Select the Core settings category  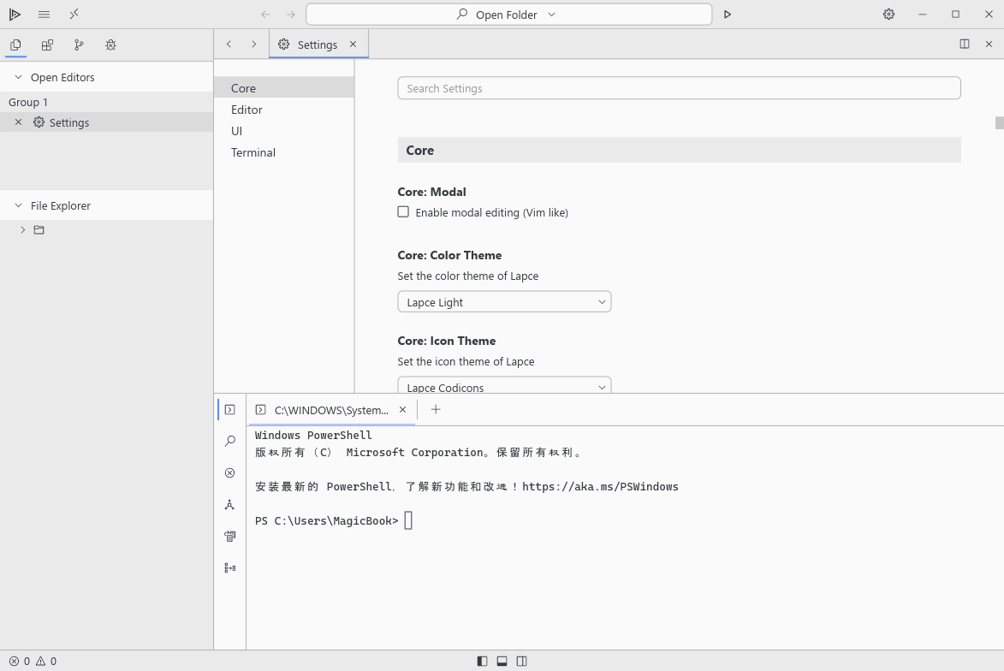[283, 87]
